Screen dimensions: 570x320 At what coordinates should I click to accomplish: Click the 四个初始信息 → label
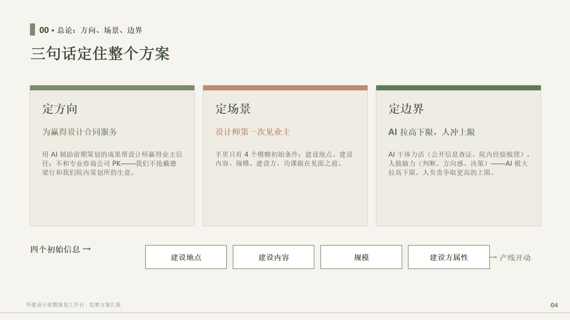coord(61,249)
